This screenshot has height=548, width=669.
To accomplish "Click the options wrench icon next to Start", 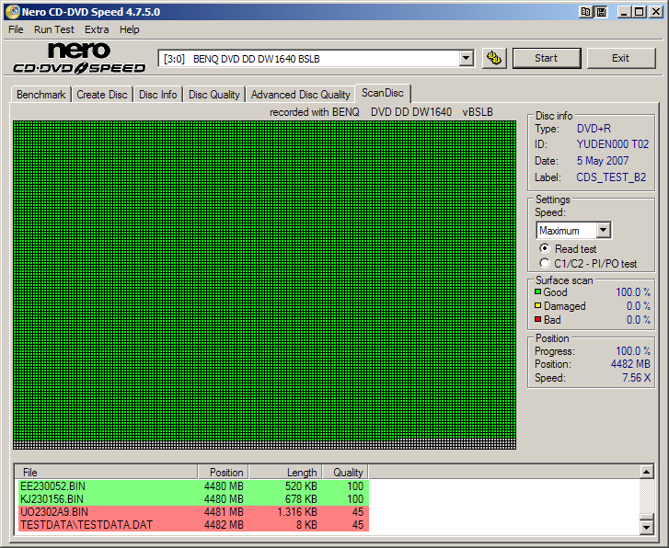I will (494, 58).
